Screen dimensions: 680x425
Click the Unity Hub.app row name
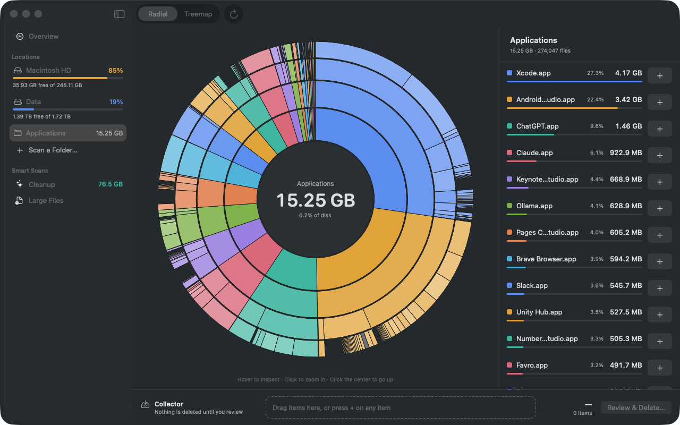pyautogui.click(x=539, y=312)
